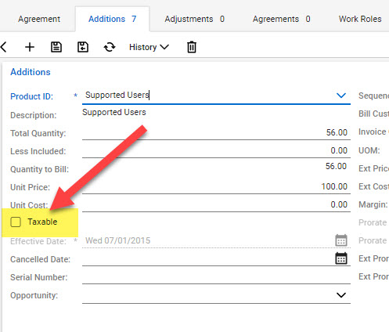Open the History dropdown menu
This screenshot has width=389, height=332.
149,47
